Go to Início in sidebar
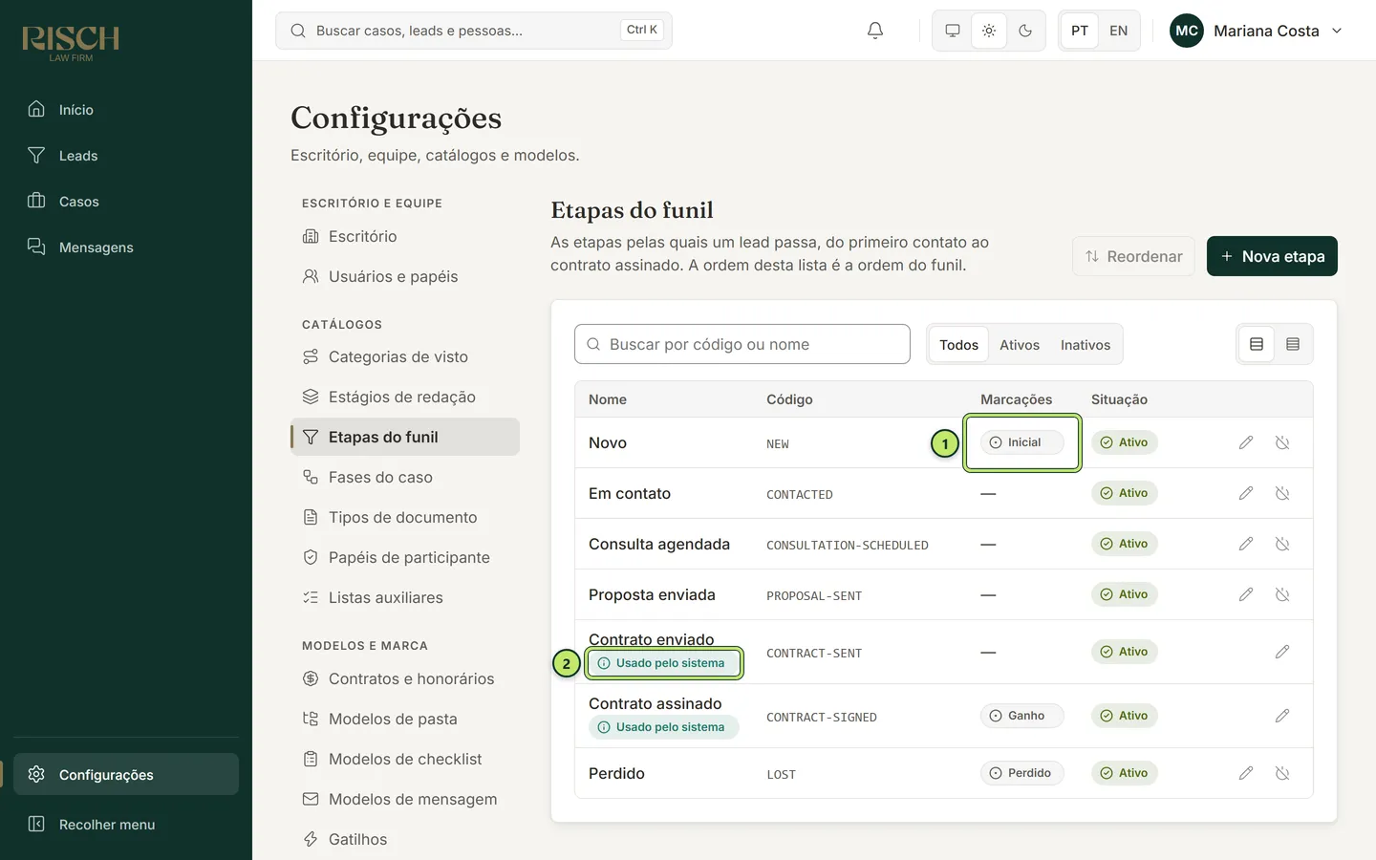 (x=126, y=110)
